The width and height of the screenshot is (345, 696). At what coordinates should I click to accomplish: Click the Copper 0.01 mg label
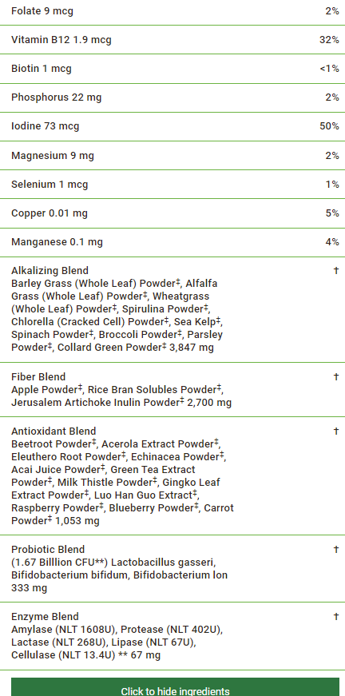tap(50, 213)
